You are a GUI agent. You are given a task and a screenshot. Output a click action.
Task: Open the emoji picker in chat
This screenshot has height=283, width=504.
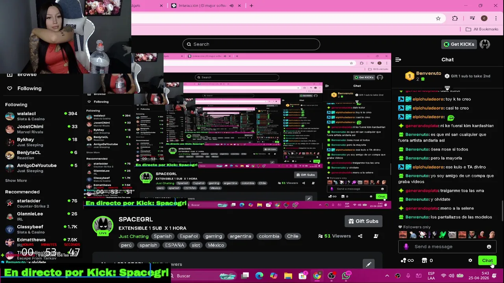(x=489, y=246)
